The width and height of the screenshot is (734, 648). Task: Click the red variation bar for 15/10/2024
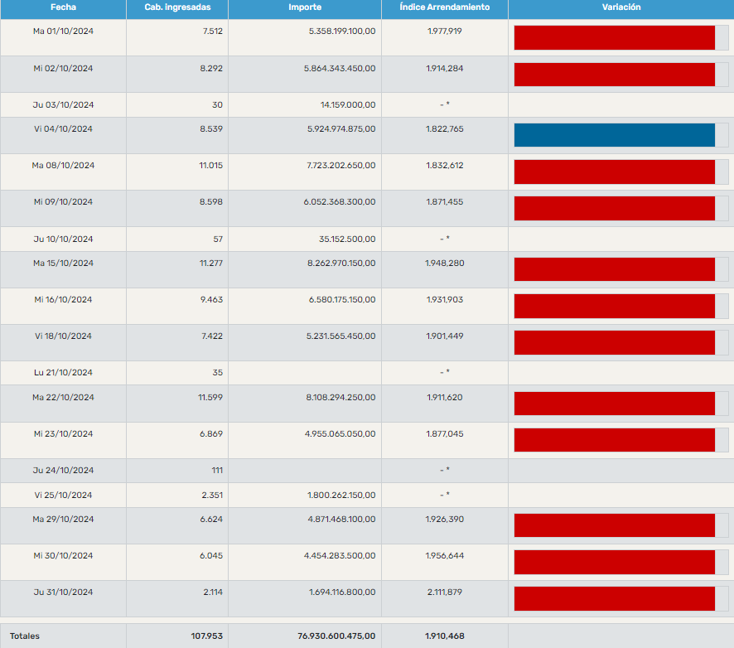(615, 269)
